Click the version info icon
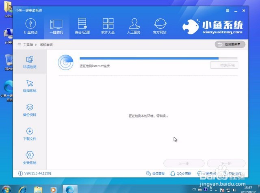 pyautogui.click(x=20, y=173)
